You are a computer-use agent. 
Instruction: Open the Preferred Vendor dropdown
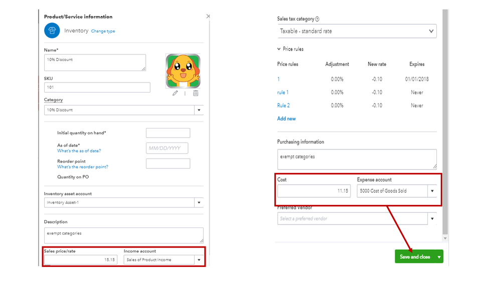432,218
